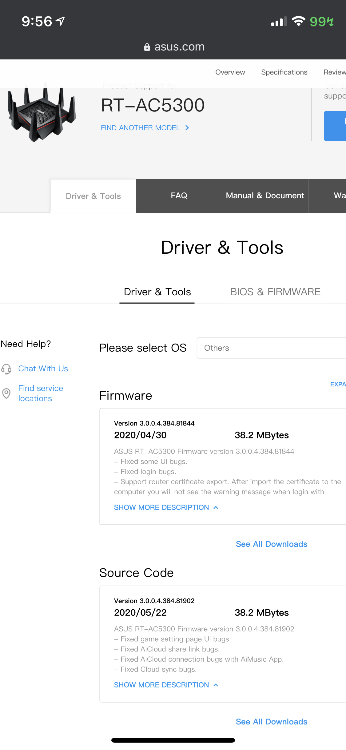The image size is (346, 750).
Task: Tap the Wi-Fi status icon
Action: coord(298,21)
